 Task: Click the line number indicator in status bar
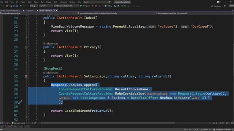(215, 123)
